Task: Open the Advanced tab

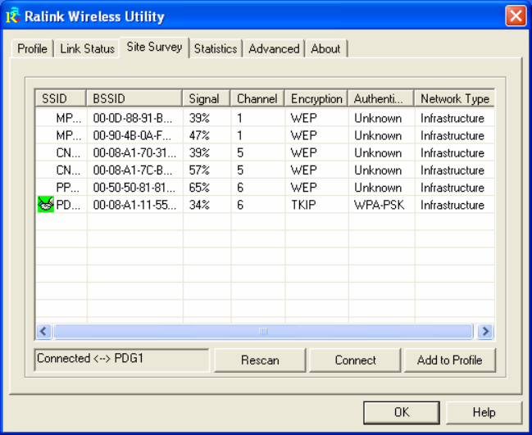Action: [274, 48]
